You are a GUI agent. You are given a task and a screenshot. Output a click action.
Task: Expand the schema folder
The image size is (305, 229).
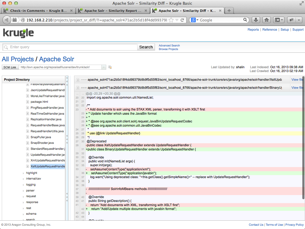(23, 214)
